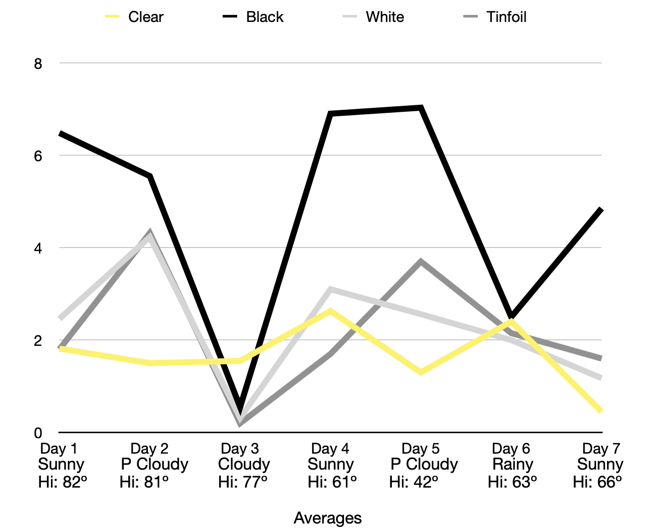Click the dark gray Tinfoil legend swatch

(470, 17)
